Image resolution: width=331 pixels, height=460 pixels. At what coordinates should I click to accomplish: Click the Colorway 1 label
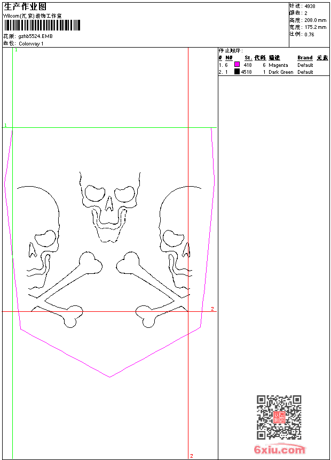point(31,43)
